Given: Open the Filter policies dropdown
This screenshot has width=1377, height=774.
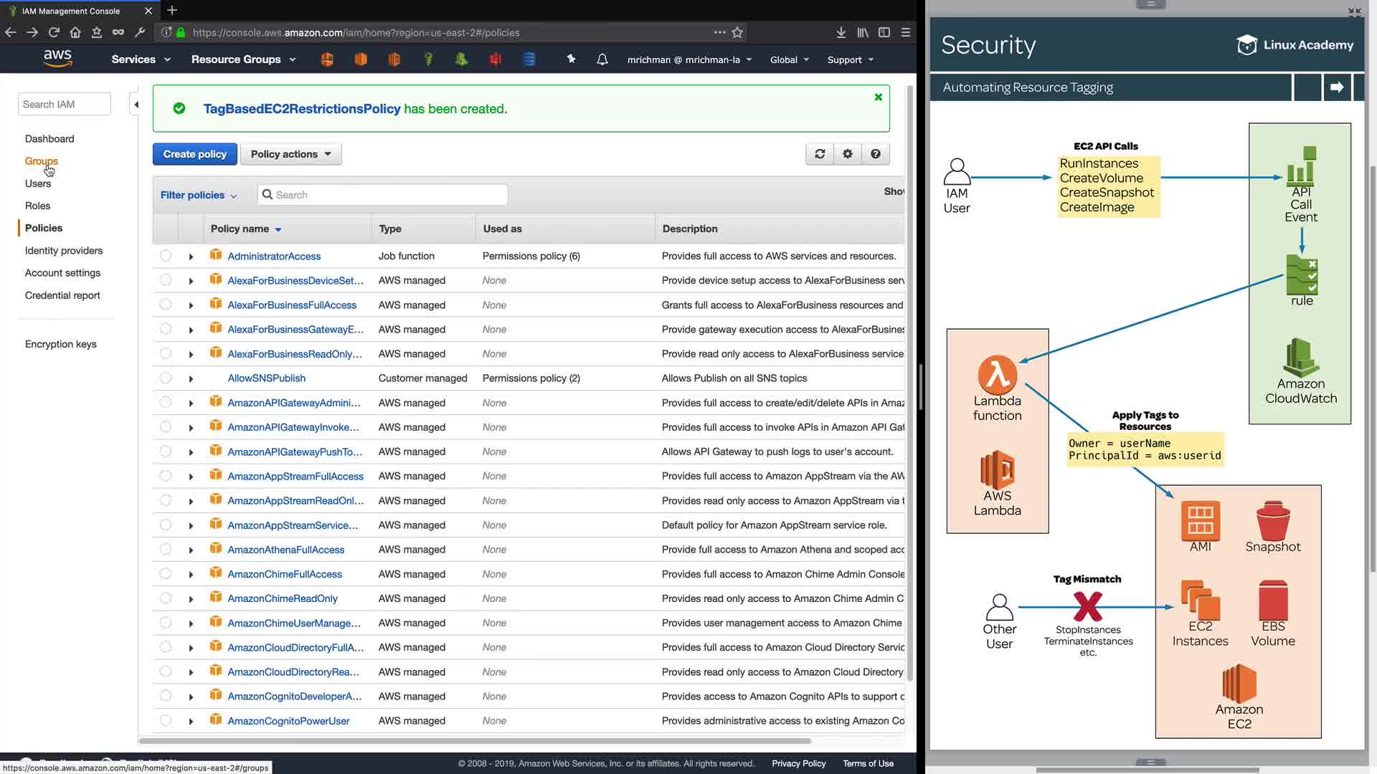Looking at the screenshot, I should (x=198, y=195).
